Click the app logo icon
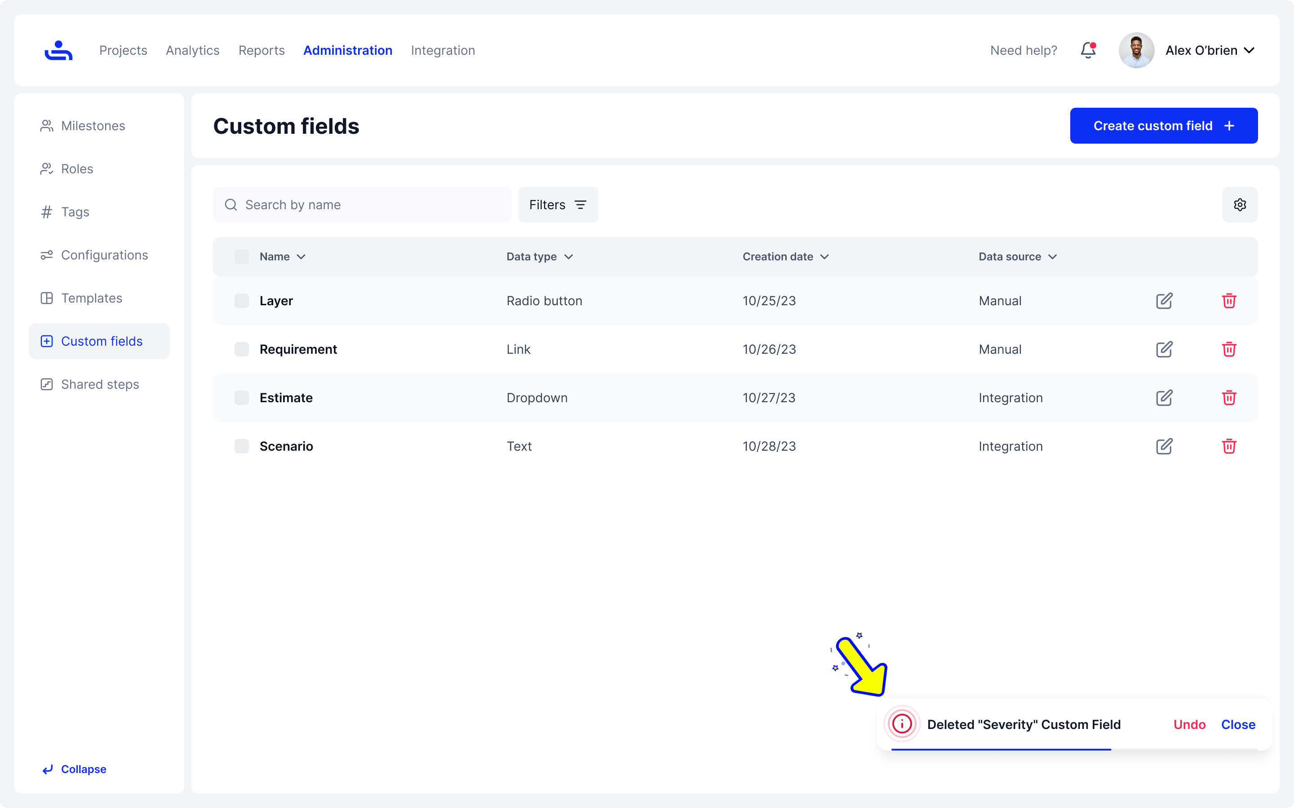Screen dimensions: 1294x808 point(58,50)
